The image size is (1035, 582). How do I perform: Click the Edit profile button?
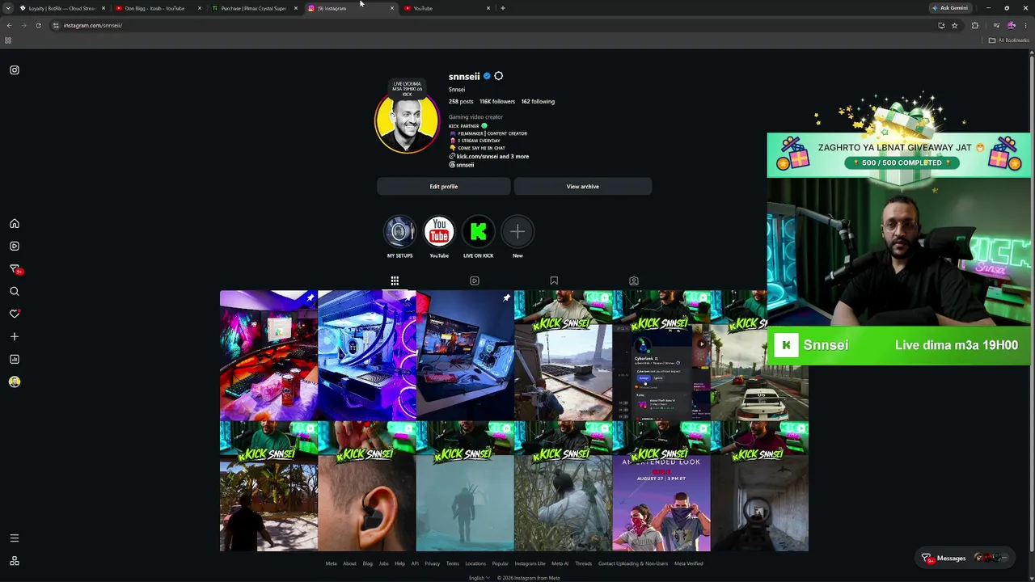tap(443, 187)
